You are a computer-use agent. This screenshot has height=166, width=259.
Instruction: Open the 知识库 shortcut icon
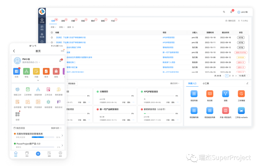pyautogui.click(x=210, y=94)
